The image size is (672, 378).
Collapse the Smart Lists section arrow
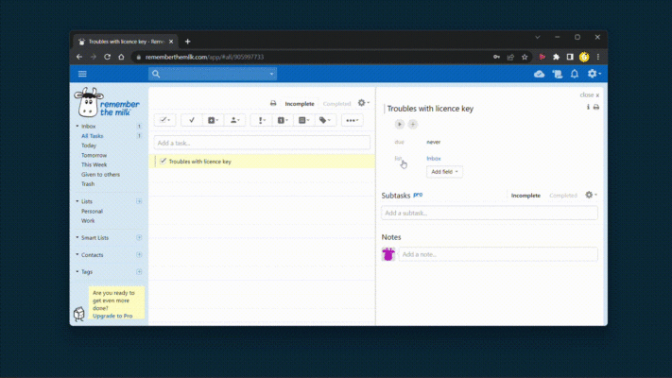coord(78,237)
